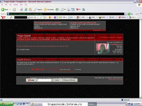Open the Login link
Image resolution: width=142 pixels, height=106 pixels.
pos(60,46)
